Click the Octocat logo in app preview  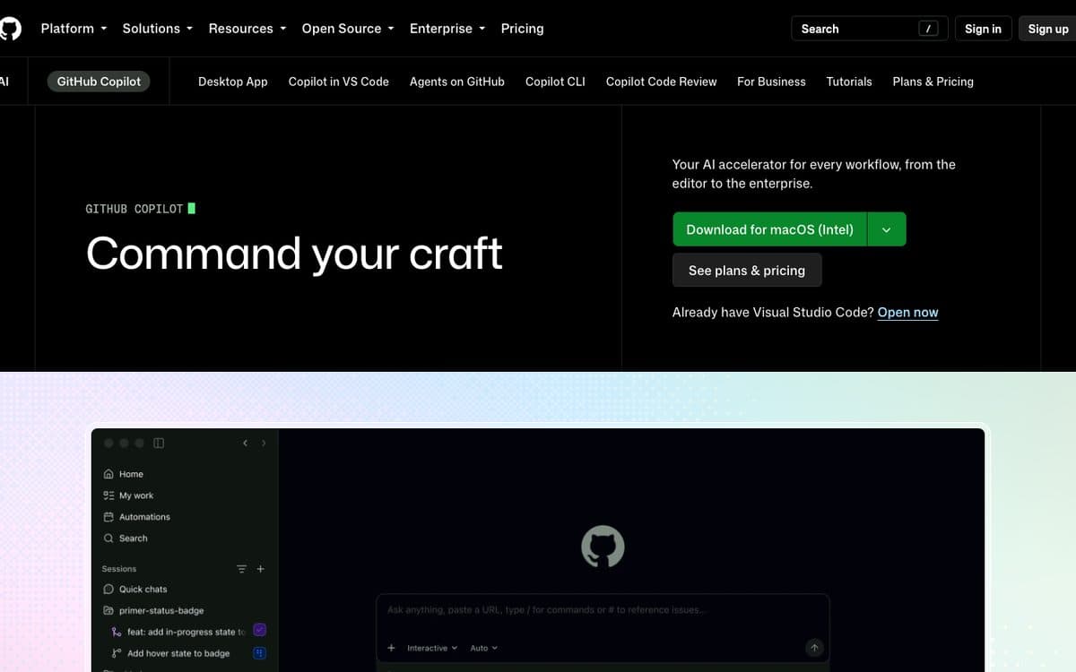click(603, 547)
